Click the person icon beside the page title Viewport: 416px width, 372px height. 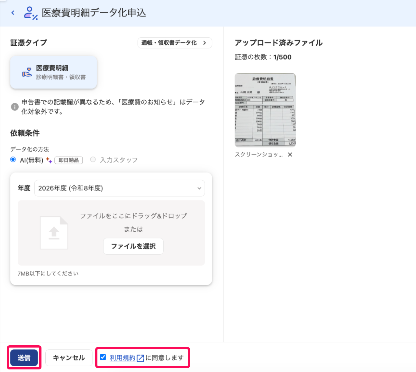(31, 13)
